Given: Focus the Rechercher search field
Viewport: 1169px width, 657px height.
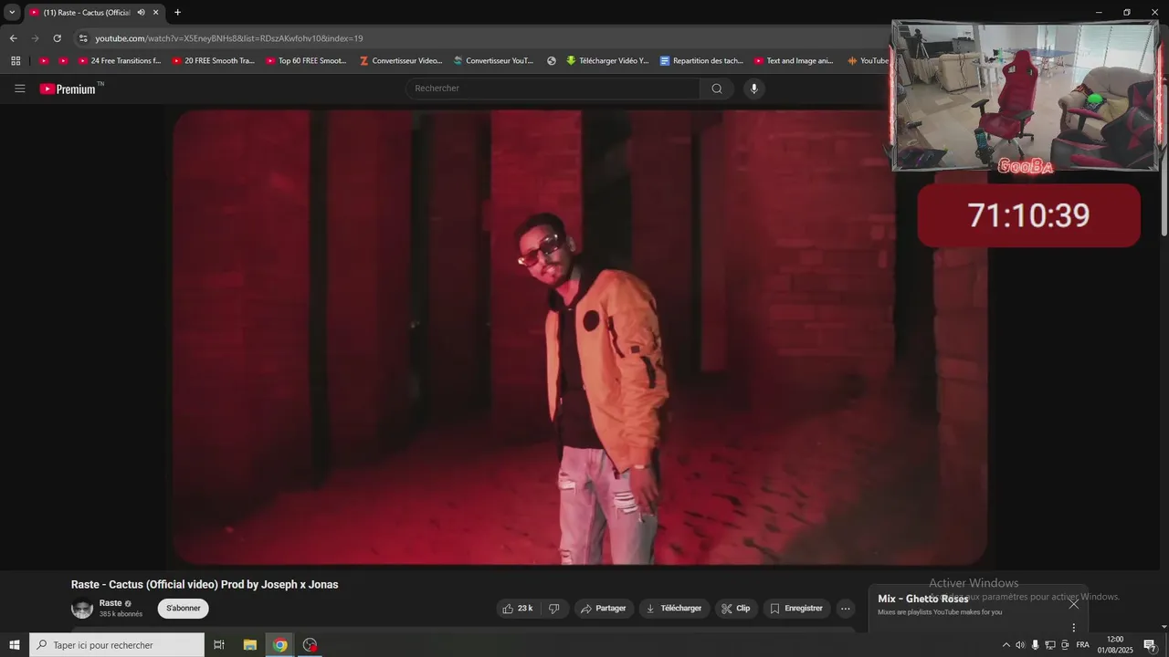Looking at the screenshot, I should (x=553, y=89).
